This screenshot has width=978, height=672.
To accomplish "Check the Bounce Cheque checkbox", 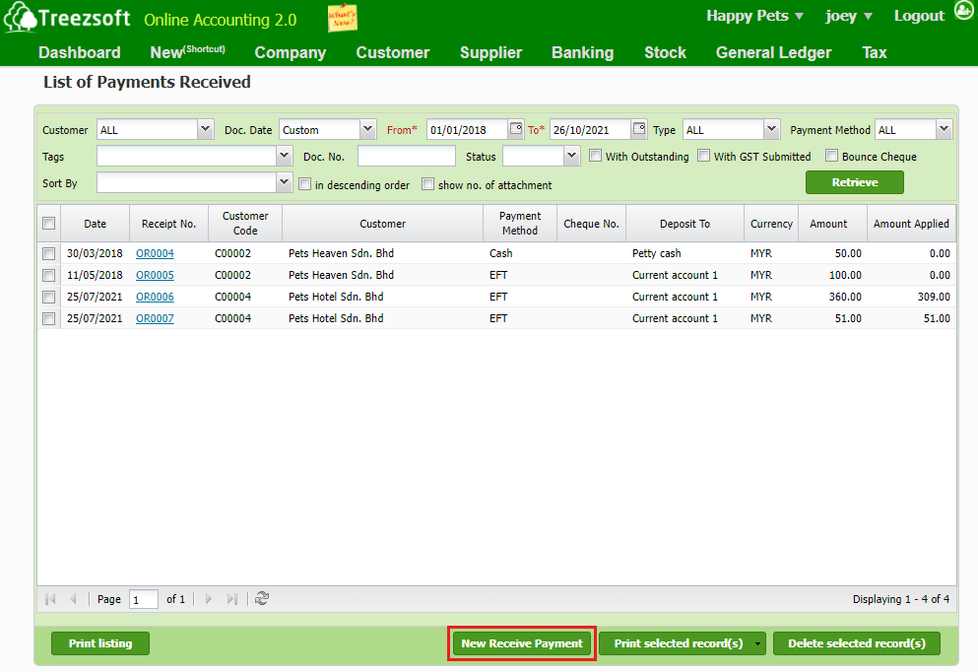I will (831, 156).
